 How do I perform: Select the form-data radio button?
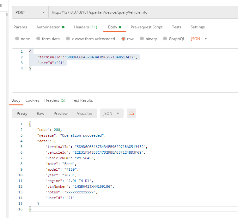(38, 39)
